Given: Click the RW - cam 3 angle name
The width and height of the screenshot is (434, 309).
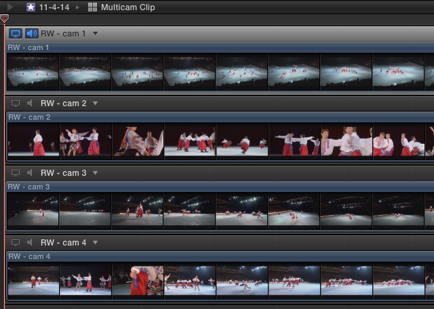Looking at the screenshot, I should click(x=63, y=173).
